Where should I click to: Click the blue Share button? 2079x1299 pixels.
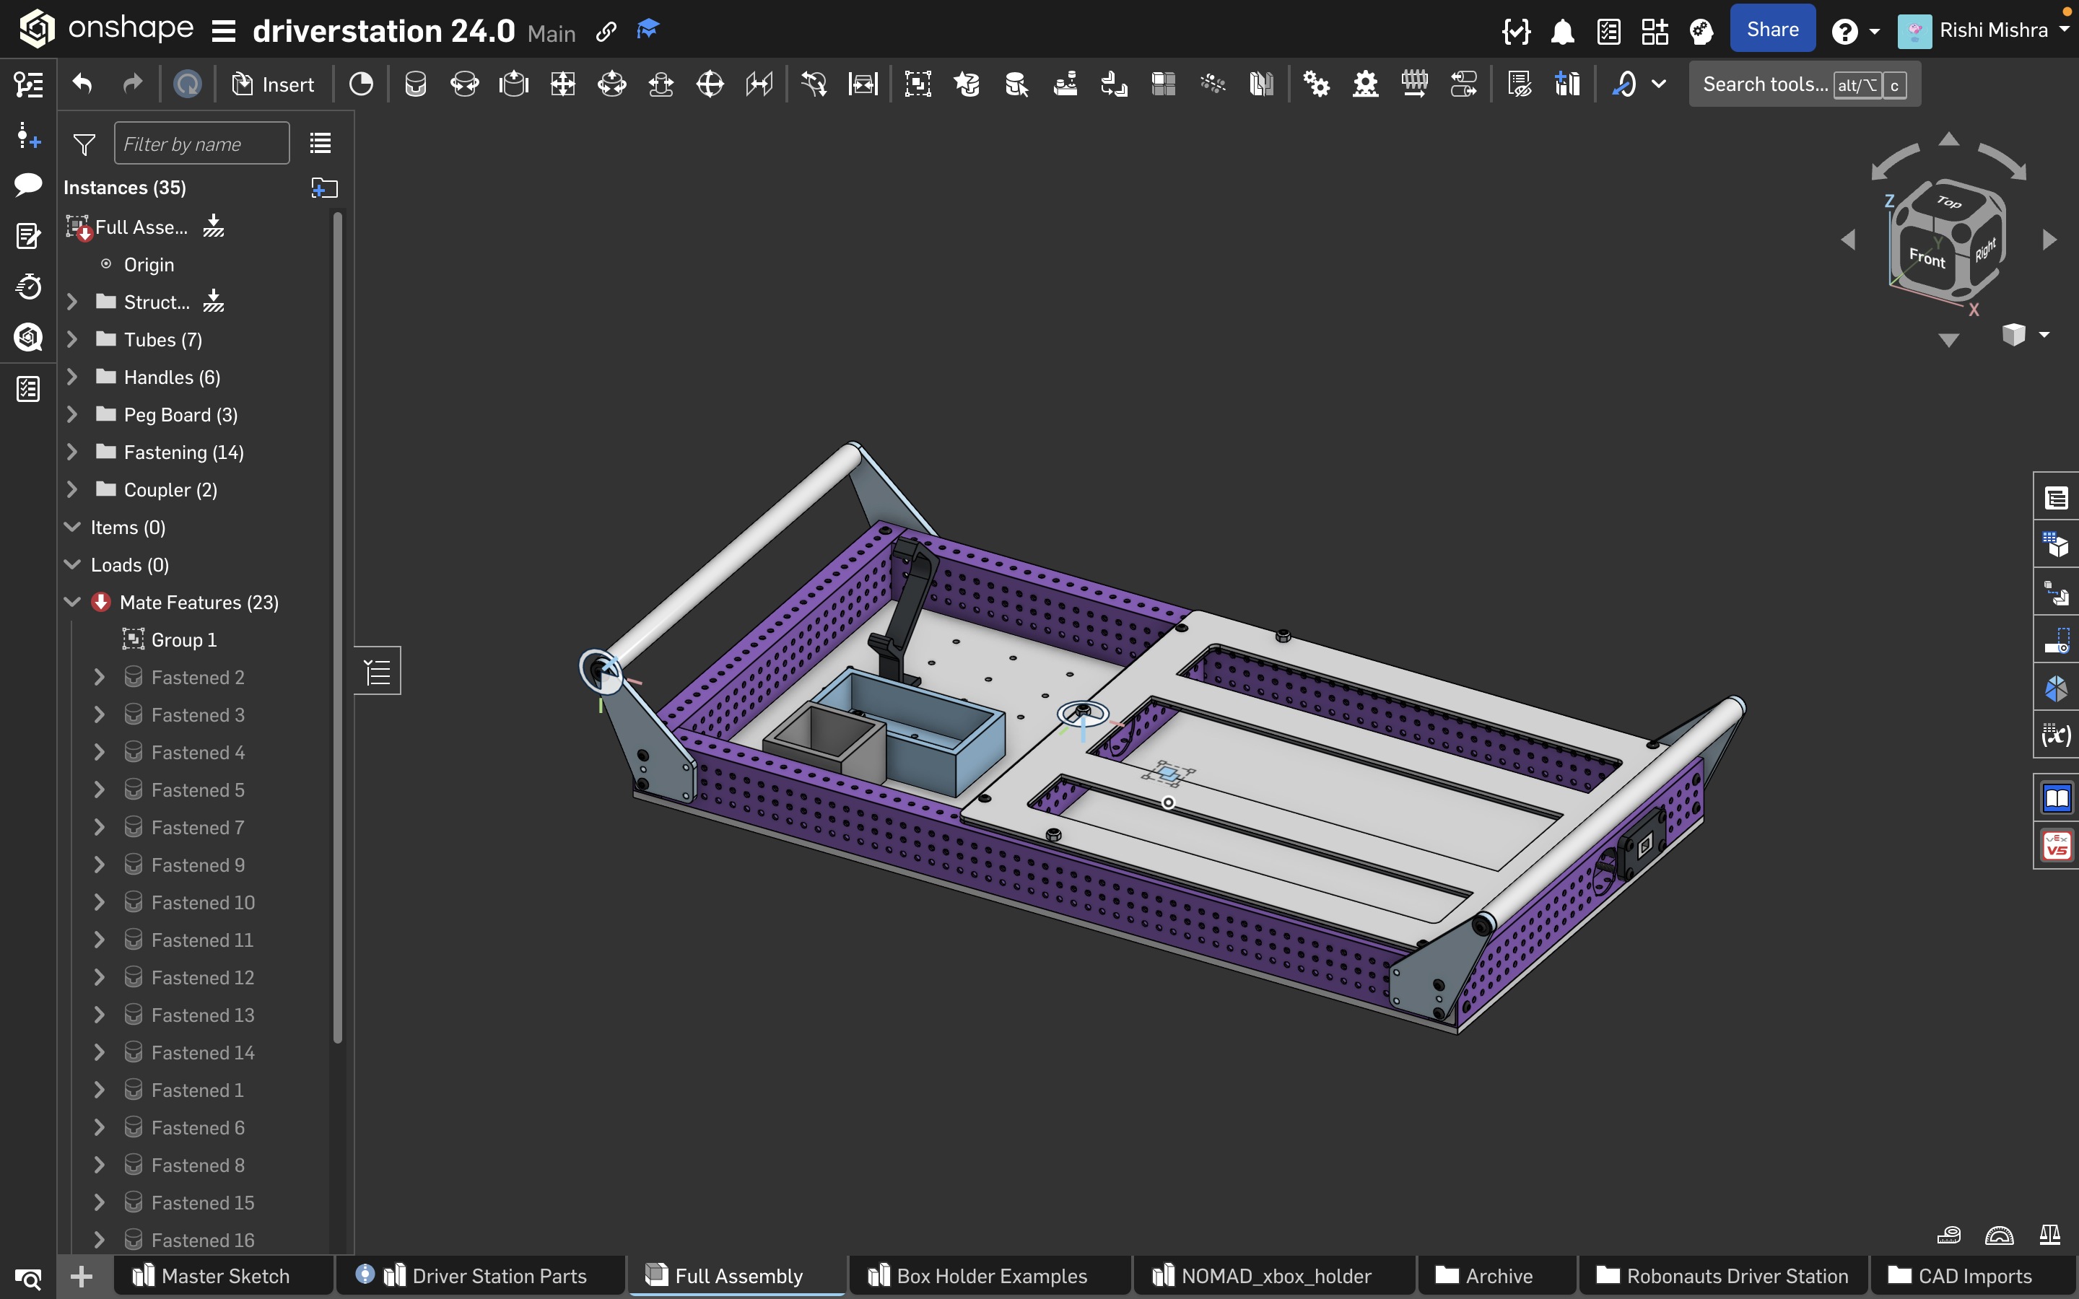coord(1771,29)
